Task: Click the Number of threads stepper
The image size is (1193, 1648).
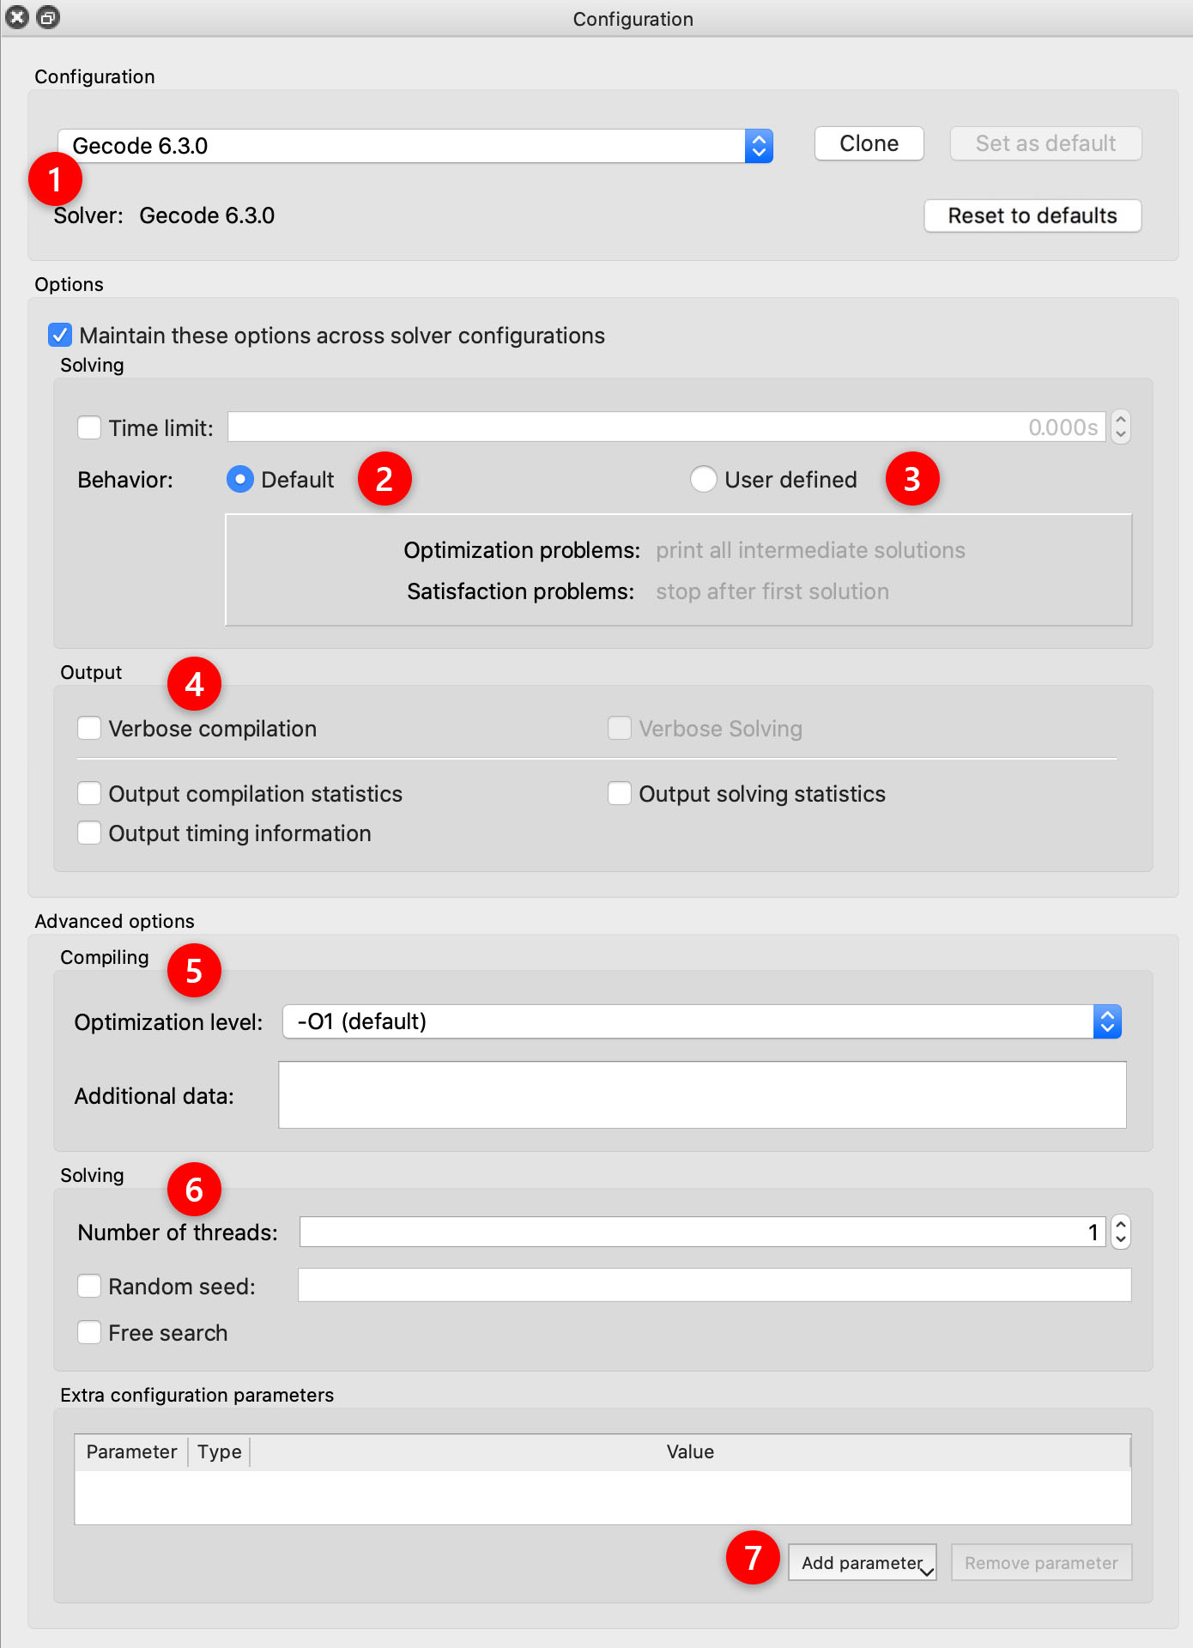Action: click(x=1120, y=1232)
